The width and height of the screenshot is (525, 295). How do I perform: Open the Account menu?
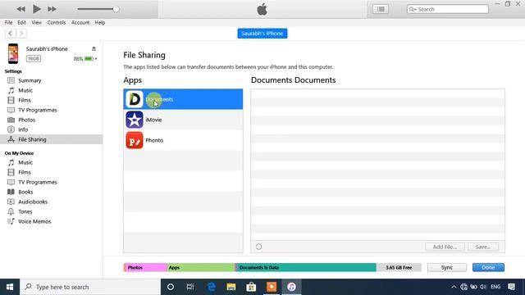(80, 22)
